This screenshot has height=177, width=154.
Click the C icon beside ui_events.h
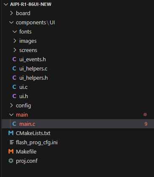[x=14, y=59]
